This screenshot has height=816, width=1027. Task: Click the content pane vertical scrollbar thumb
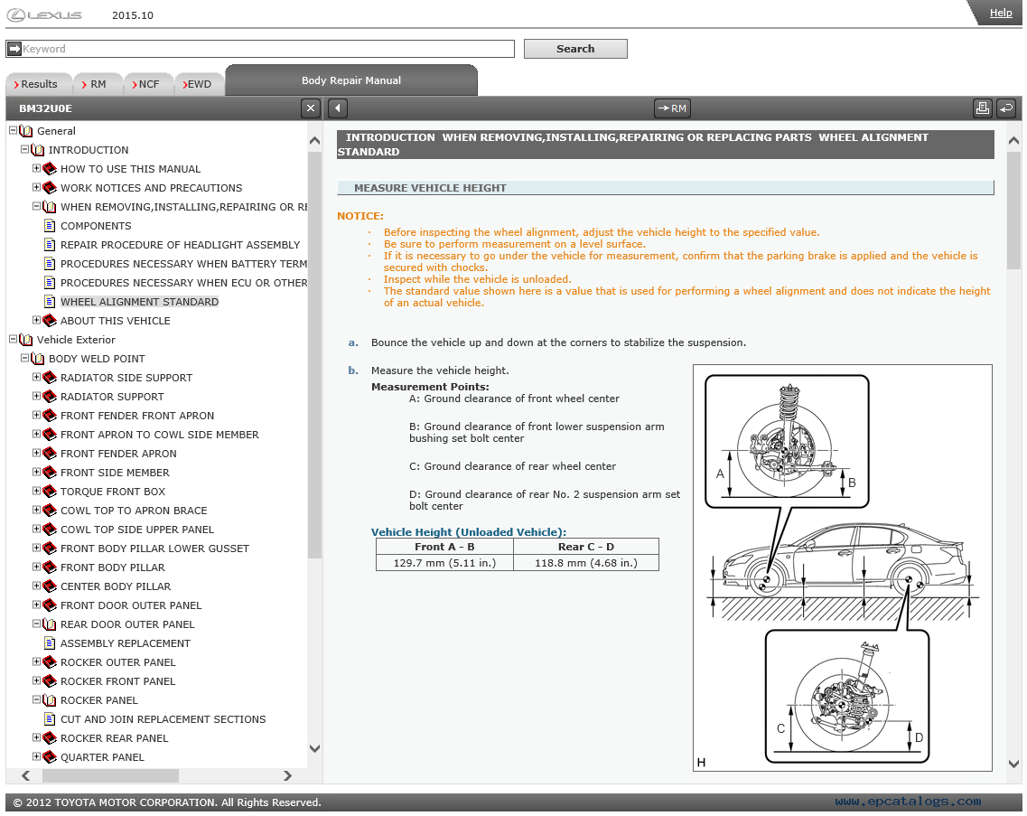coord(1013,210)
